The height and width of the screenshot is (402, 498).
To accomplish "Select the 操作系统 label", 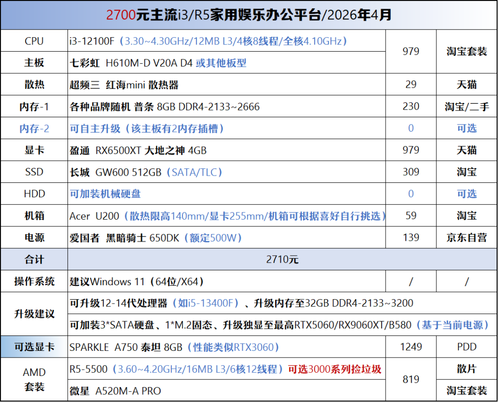I will click(x=34, y=281).
